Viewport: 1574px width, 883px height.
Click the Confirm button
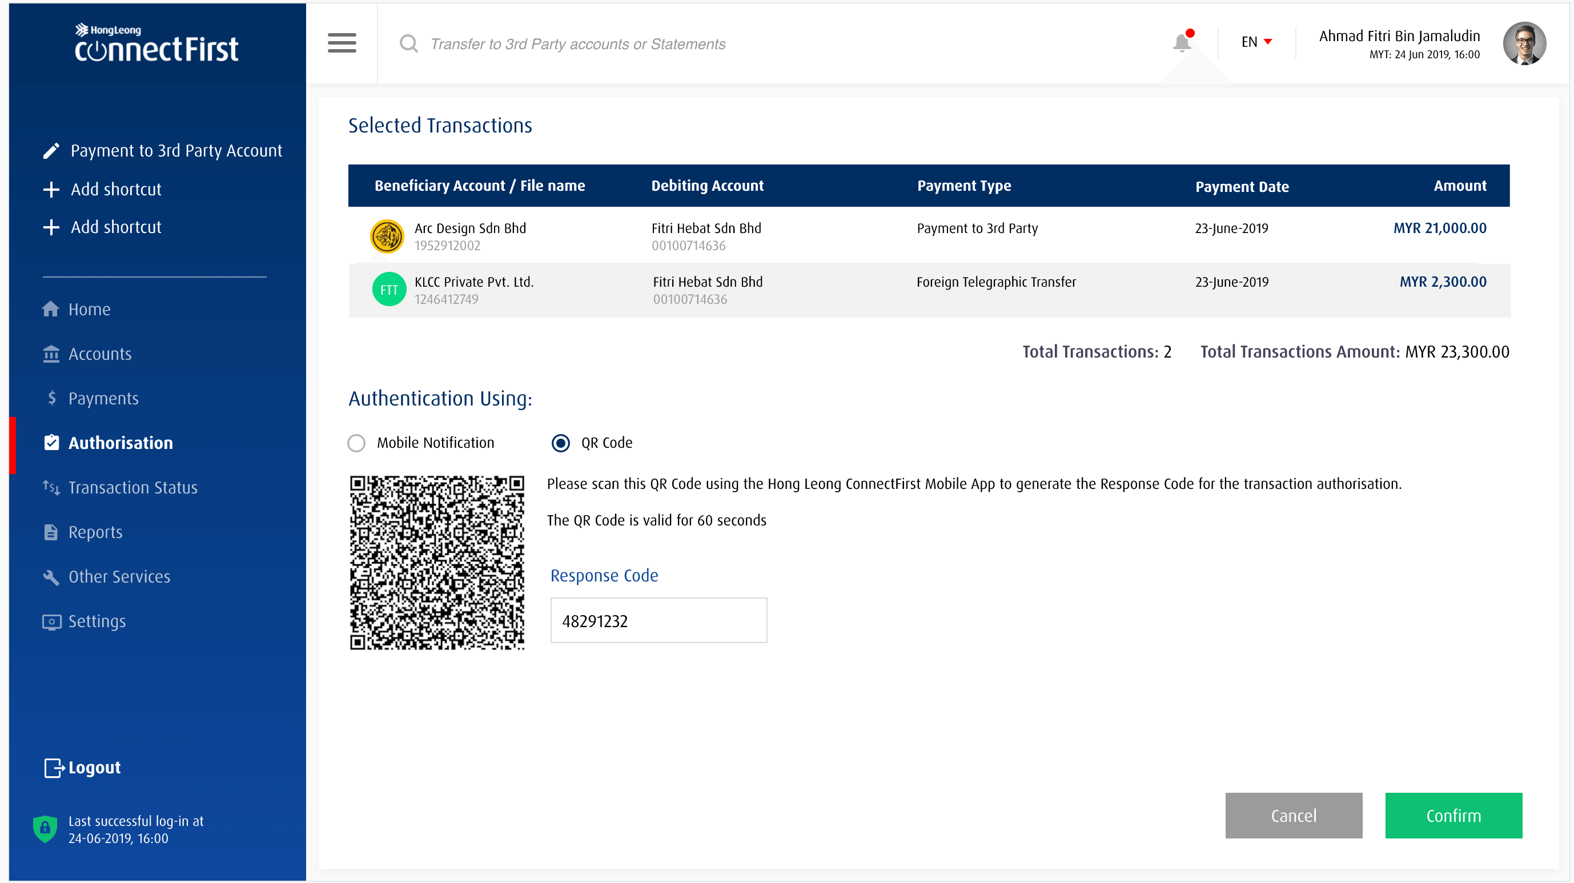[1453, 815]
